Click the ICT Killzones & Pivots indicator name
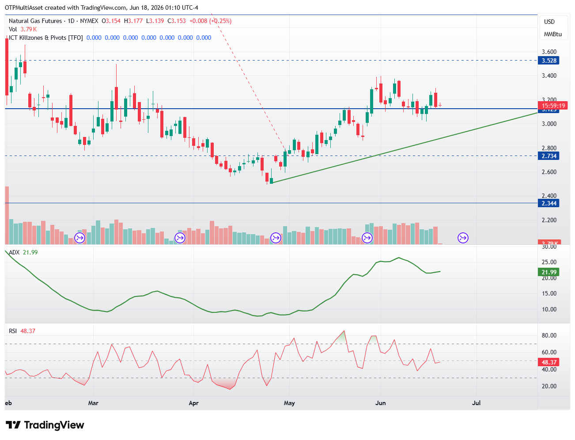This screenshot has height=440, width=575. pos(46,38)
